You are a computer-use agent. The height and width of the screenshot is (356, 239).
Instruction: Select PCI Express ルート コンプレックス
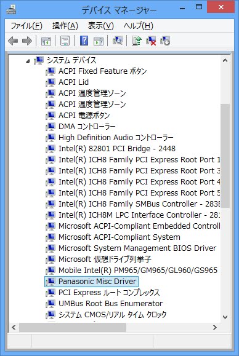109,293
